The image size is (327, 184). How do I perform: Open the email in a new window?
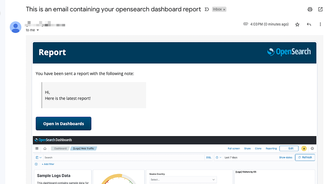click(x=320, y=9)
